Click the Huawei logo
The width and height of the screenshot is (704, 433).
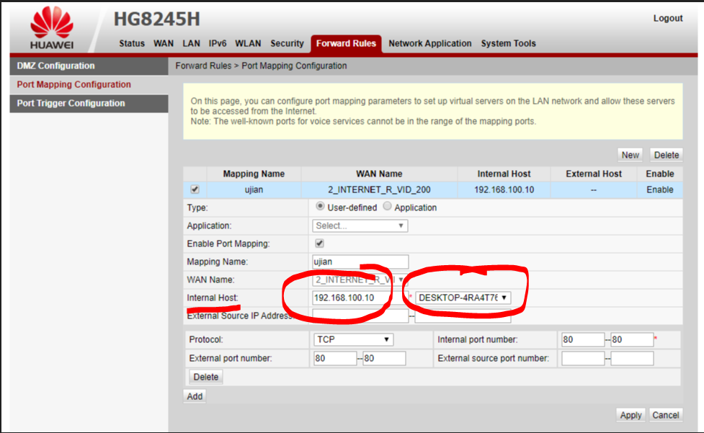tap(52, 28)
